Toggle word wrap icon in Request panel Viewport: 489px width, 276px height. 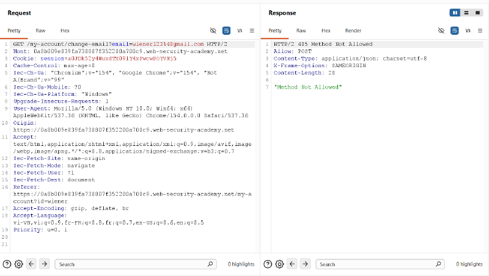coord(226,31)
